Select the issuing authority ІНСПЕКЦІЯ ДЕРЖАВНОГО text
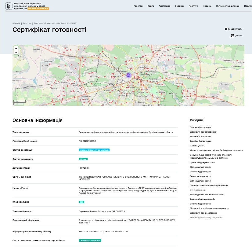 (x=124, y=178)
